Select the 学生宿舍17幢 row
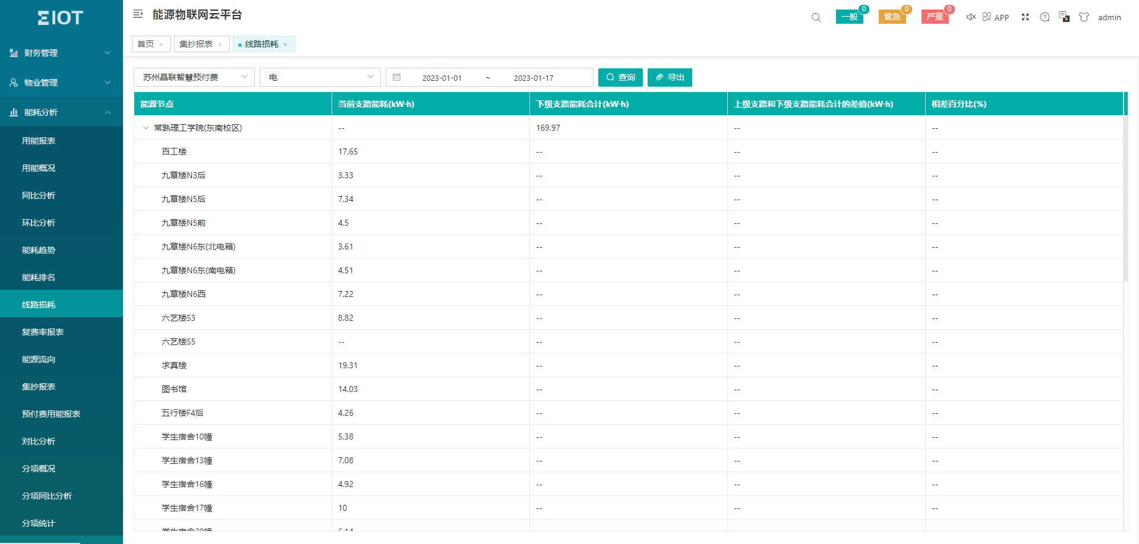This screenshot has height=544, width=1139. (x=629, y=508)
